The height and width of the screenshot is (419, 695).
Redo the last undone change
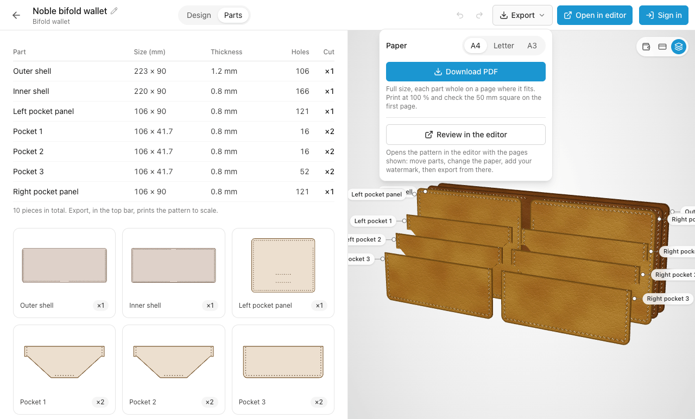point(479,15)
